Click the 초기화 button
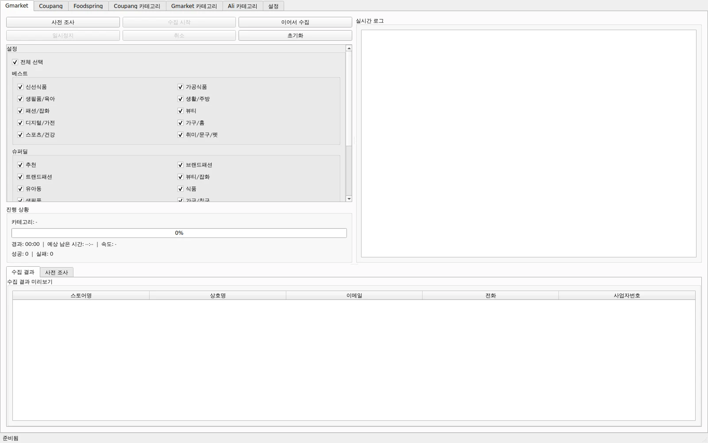 (295, 35)
